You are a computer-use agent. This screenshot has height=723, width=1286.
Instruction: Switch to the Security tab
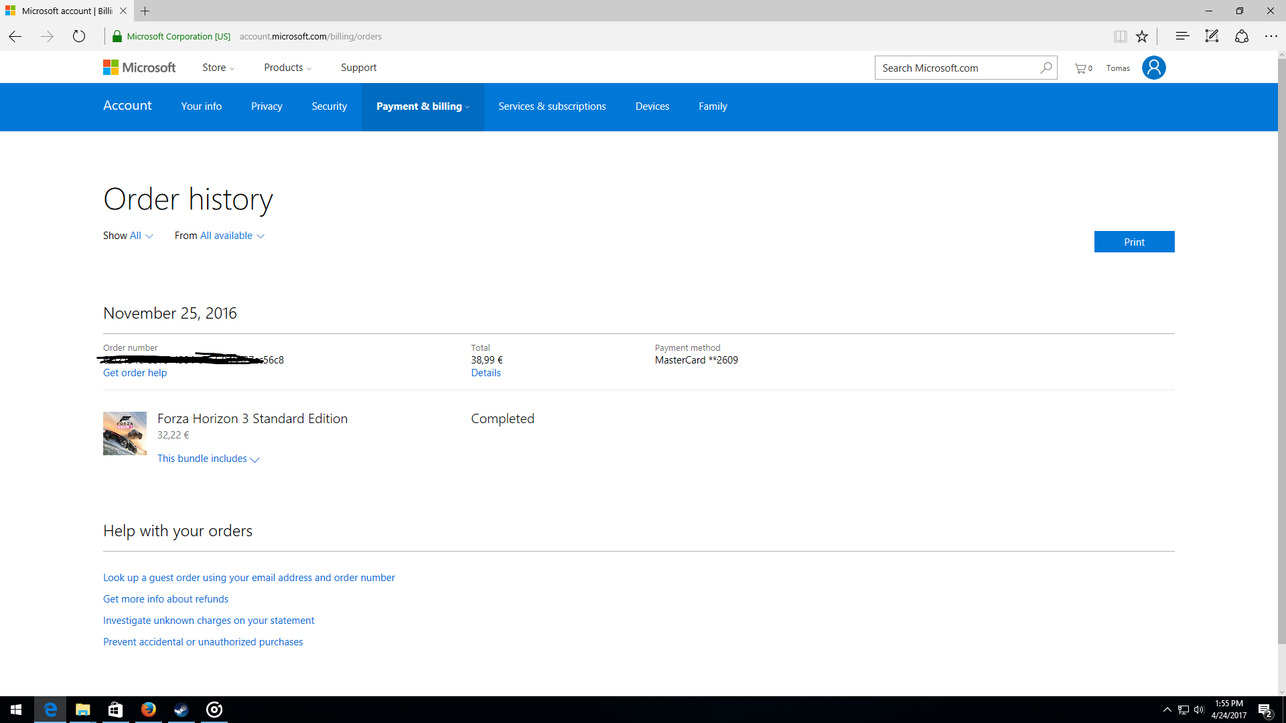(329, 106)
